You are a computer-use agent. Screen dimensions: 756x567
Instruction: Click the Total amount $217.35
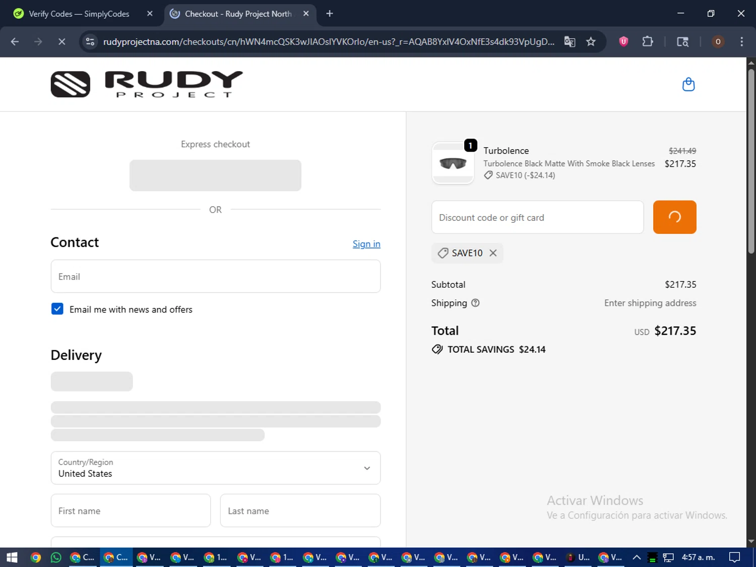[675, 331]
